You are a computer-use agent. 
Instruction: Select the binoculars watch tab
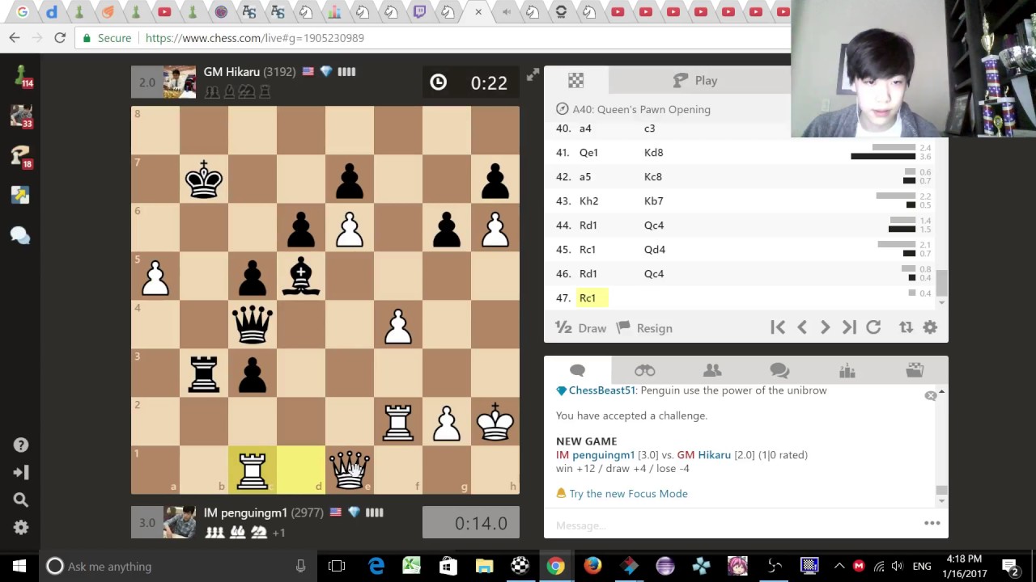[x=644, y=370]
